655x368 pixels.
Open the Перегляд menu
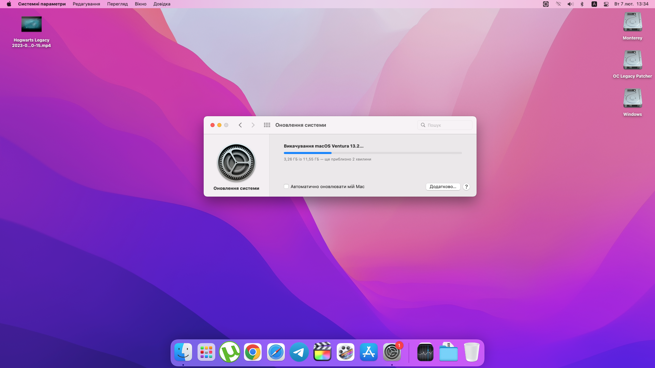click(117, 4)
